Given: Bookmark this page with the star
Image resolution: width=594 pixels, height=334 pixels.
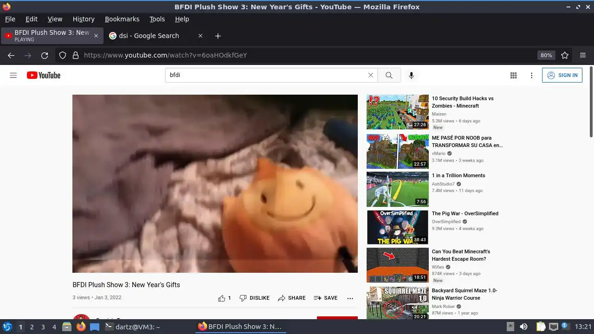Looking at the screenshot, I should (565, 55).
